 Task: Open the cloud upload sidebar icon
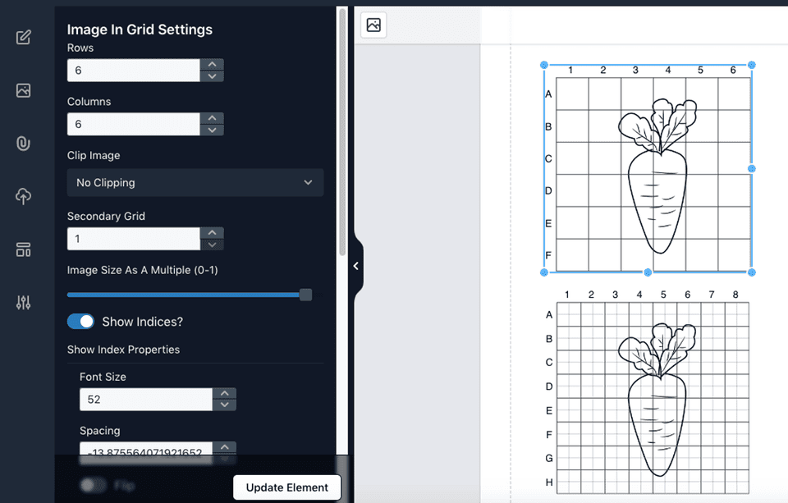(x=23, y=196)
